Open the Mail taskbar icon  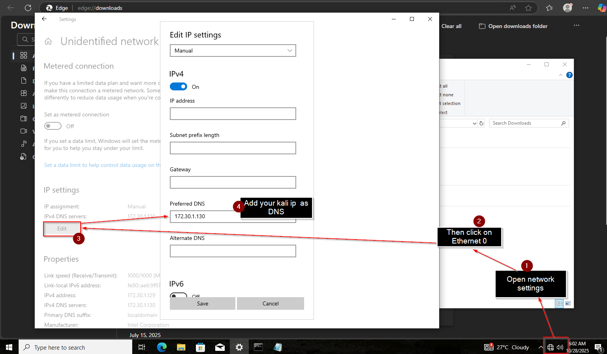[220, 347]
